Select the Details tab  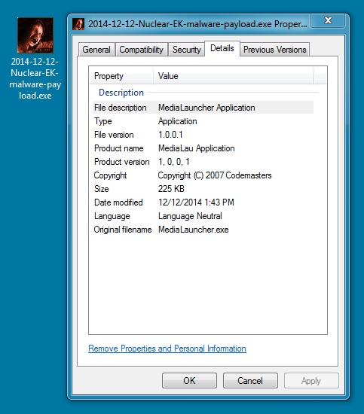point(222,48)
